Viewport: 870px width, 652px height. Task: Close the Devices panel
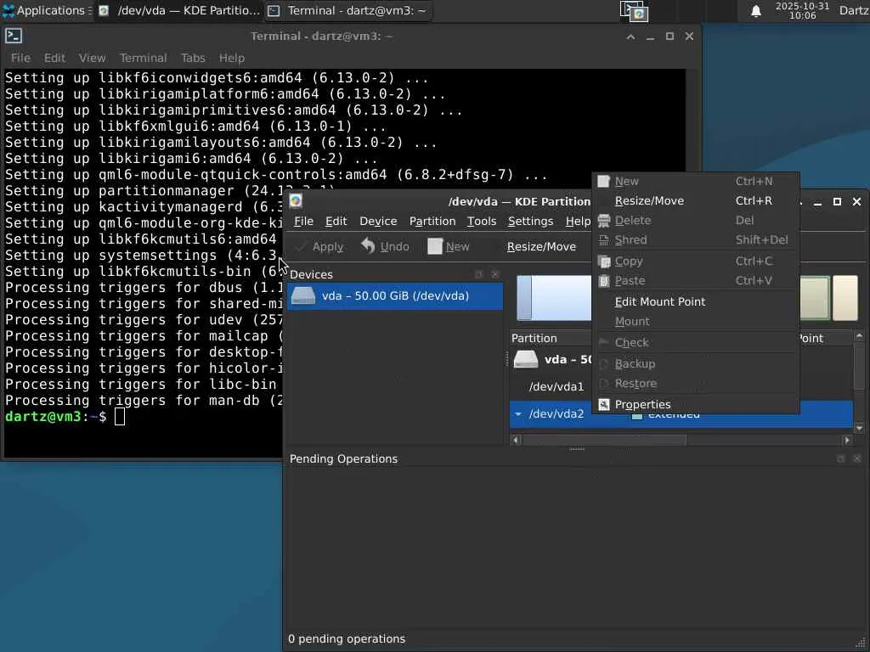coord(495,274)
